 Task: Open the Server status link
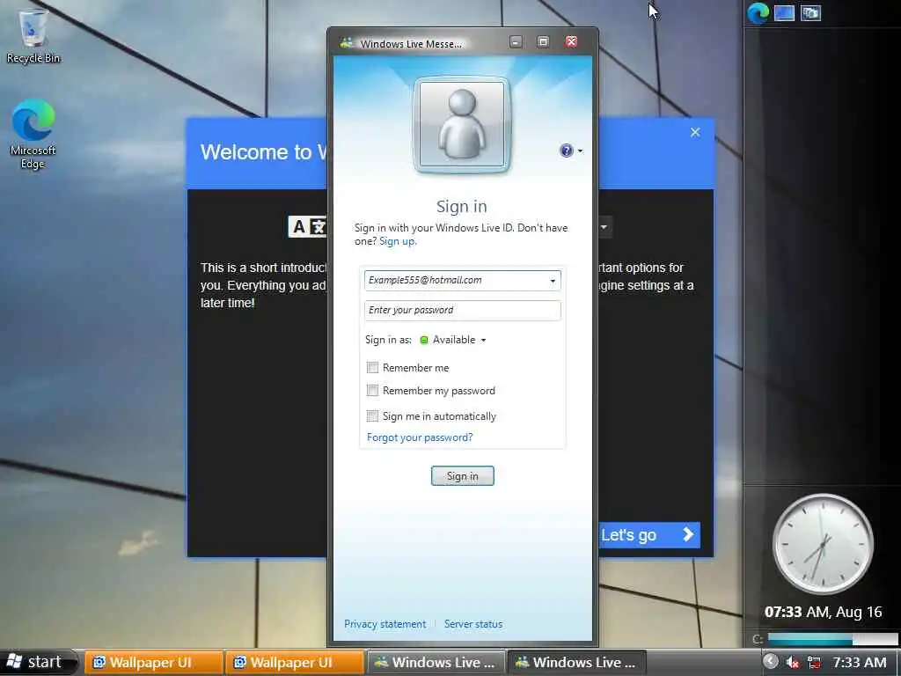pos(472,624)
